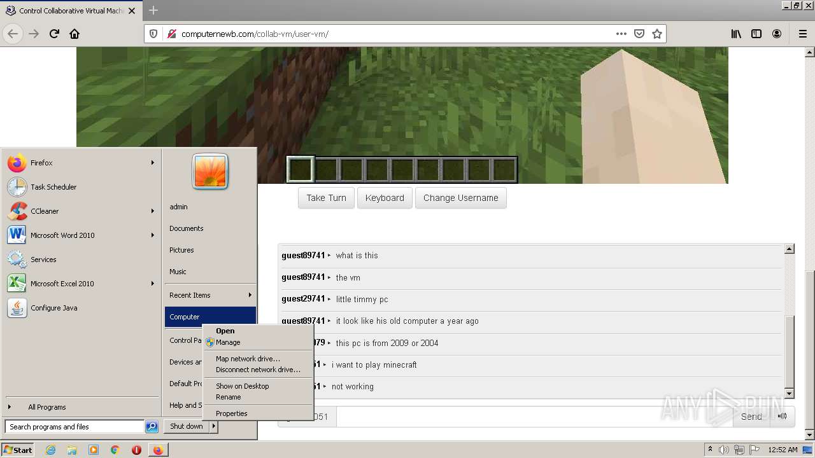The height and width of the screenshot is (458, 815).
Task: Launch Microsoft Word 2010
Action: click(81, 235)
